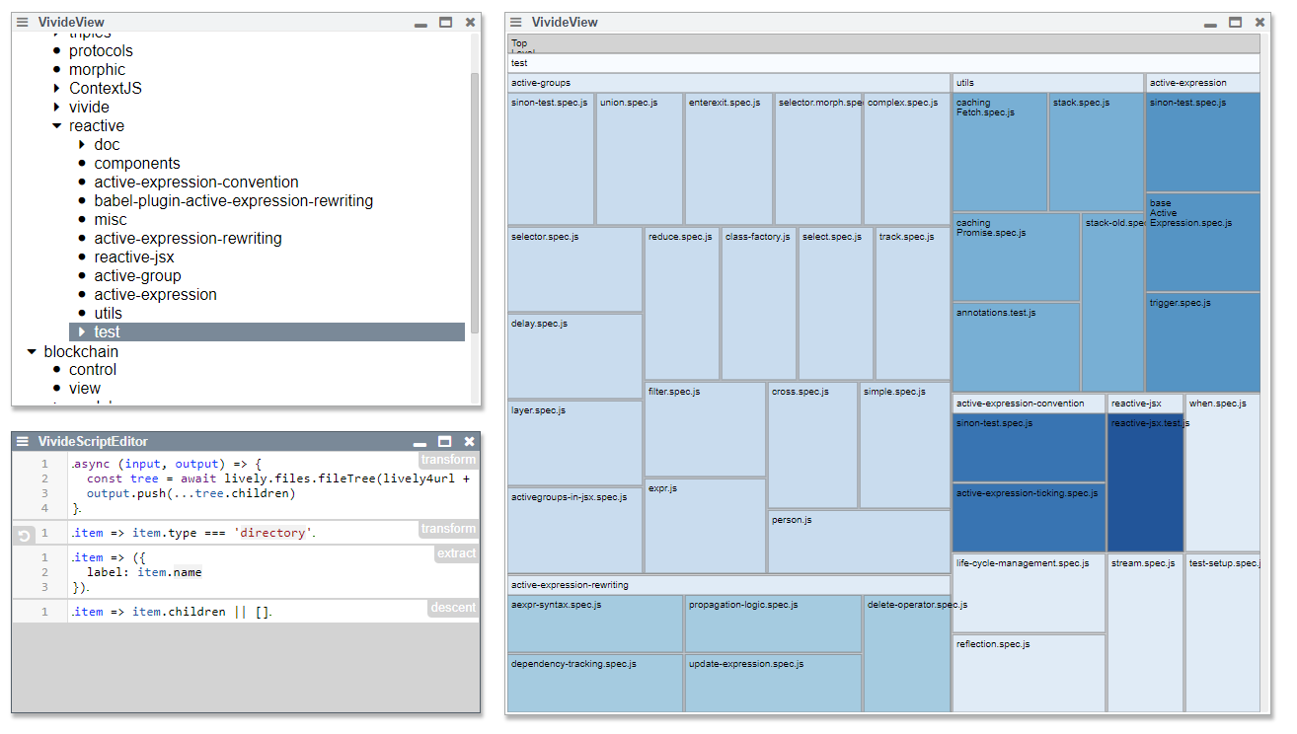The height and width of the screenshot is (734, 1297).
Task: Maximize the treemap VivideView window
Action: (1235, 22)
